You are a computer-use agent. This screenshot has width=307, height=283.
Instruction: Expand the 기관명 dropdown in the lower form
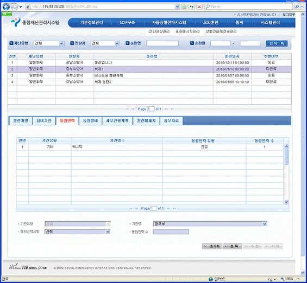[265, 224]
